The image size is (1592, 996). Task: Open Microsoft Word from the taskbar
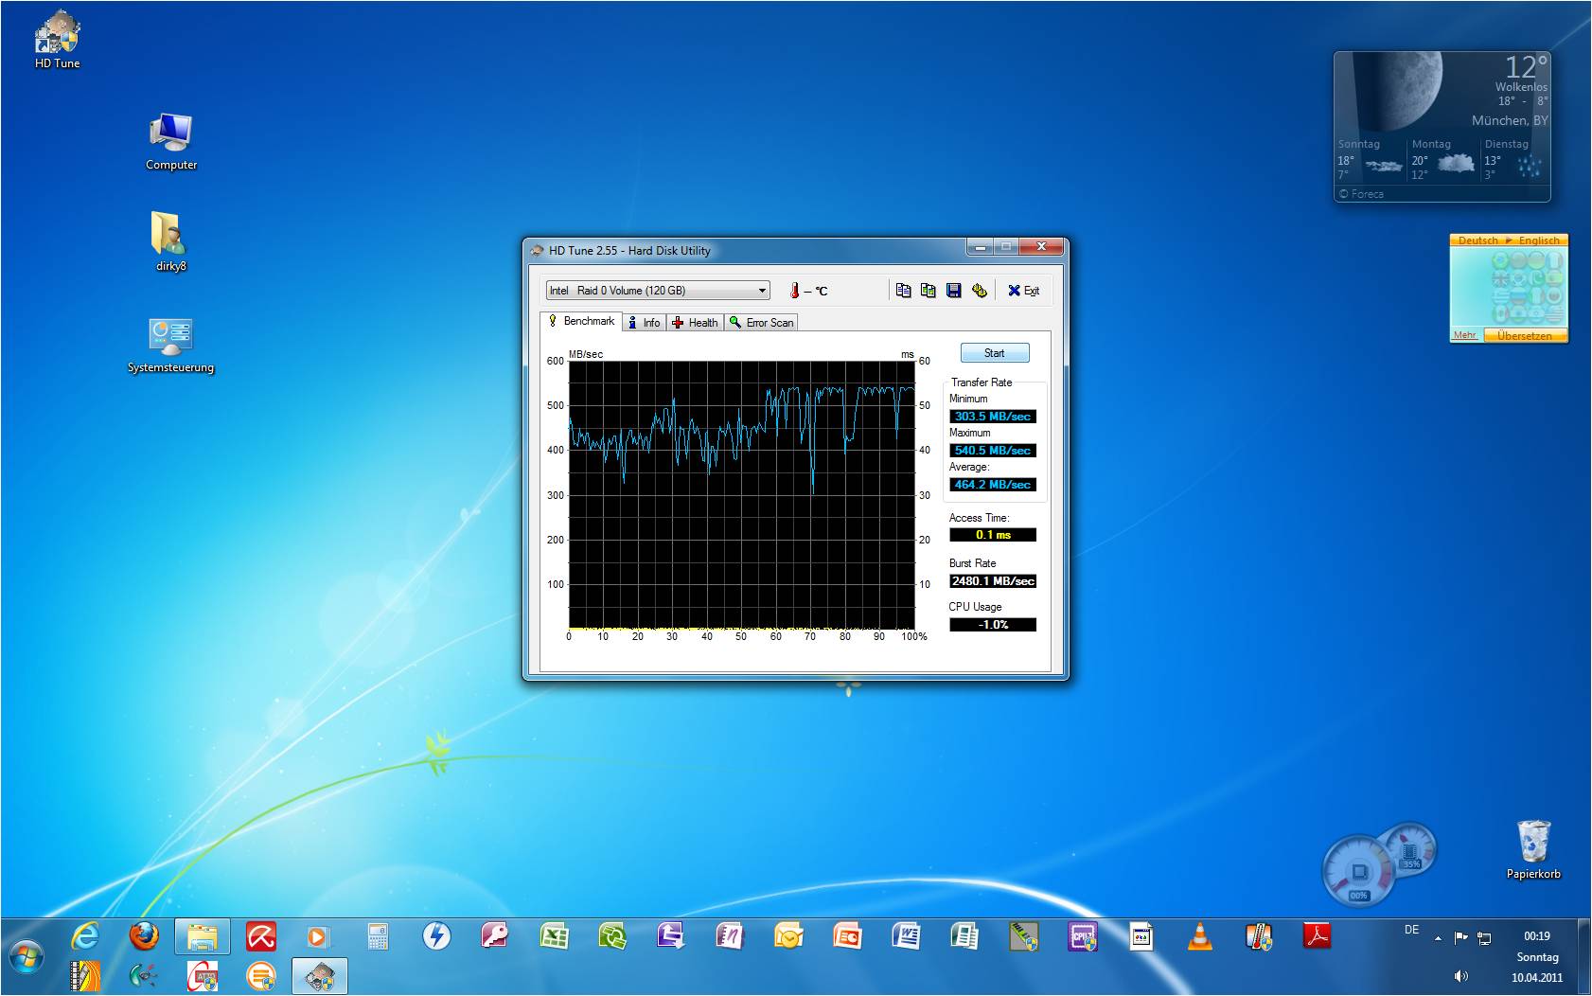(x=906, y=937)
